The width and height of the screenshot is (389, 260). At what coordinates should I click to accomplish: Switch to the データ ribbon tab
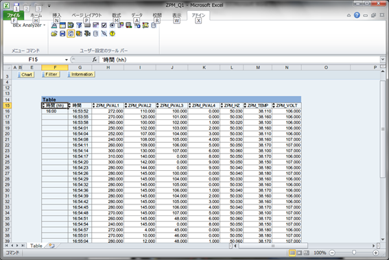pos(137,15)
